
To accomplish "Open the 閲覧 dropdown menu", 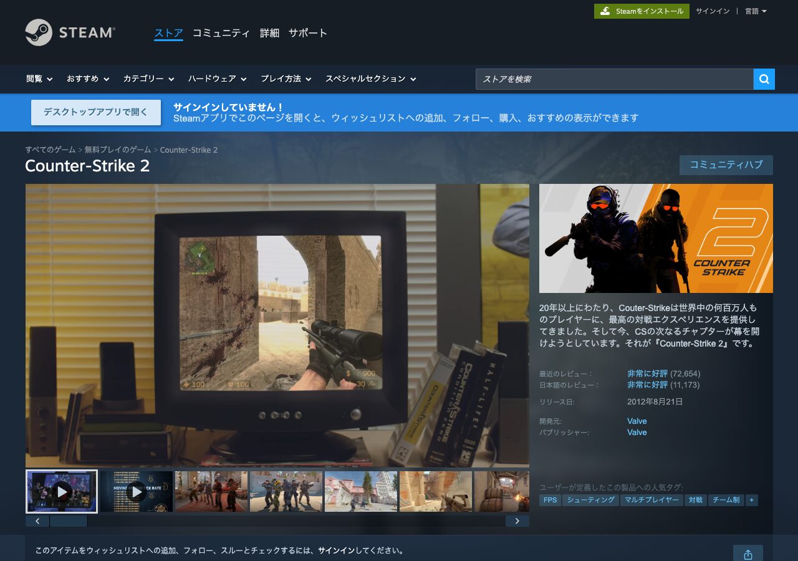I will pyautogui.click(x=39, y=79).
